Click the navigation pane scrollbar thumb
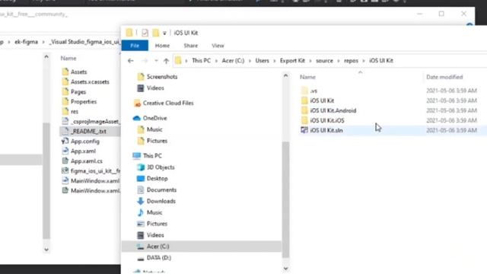Viewport: 487px width, 274px height. 286,199
